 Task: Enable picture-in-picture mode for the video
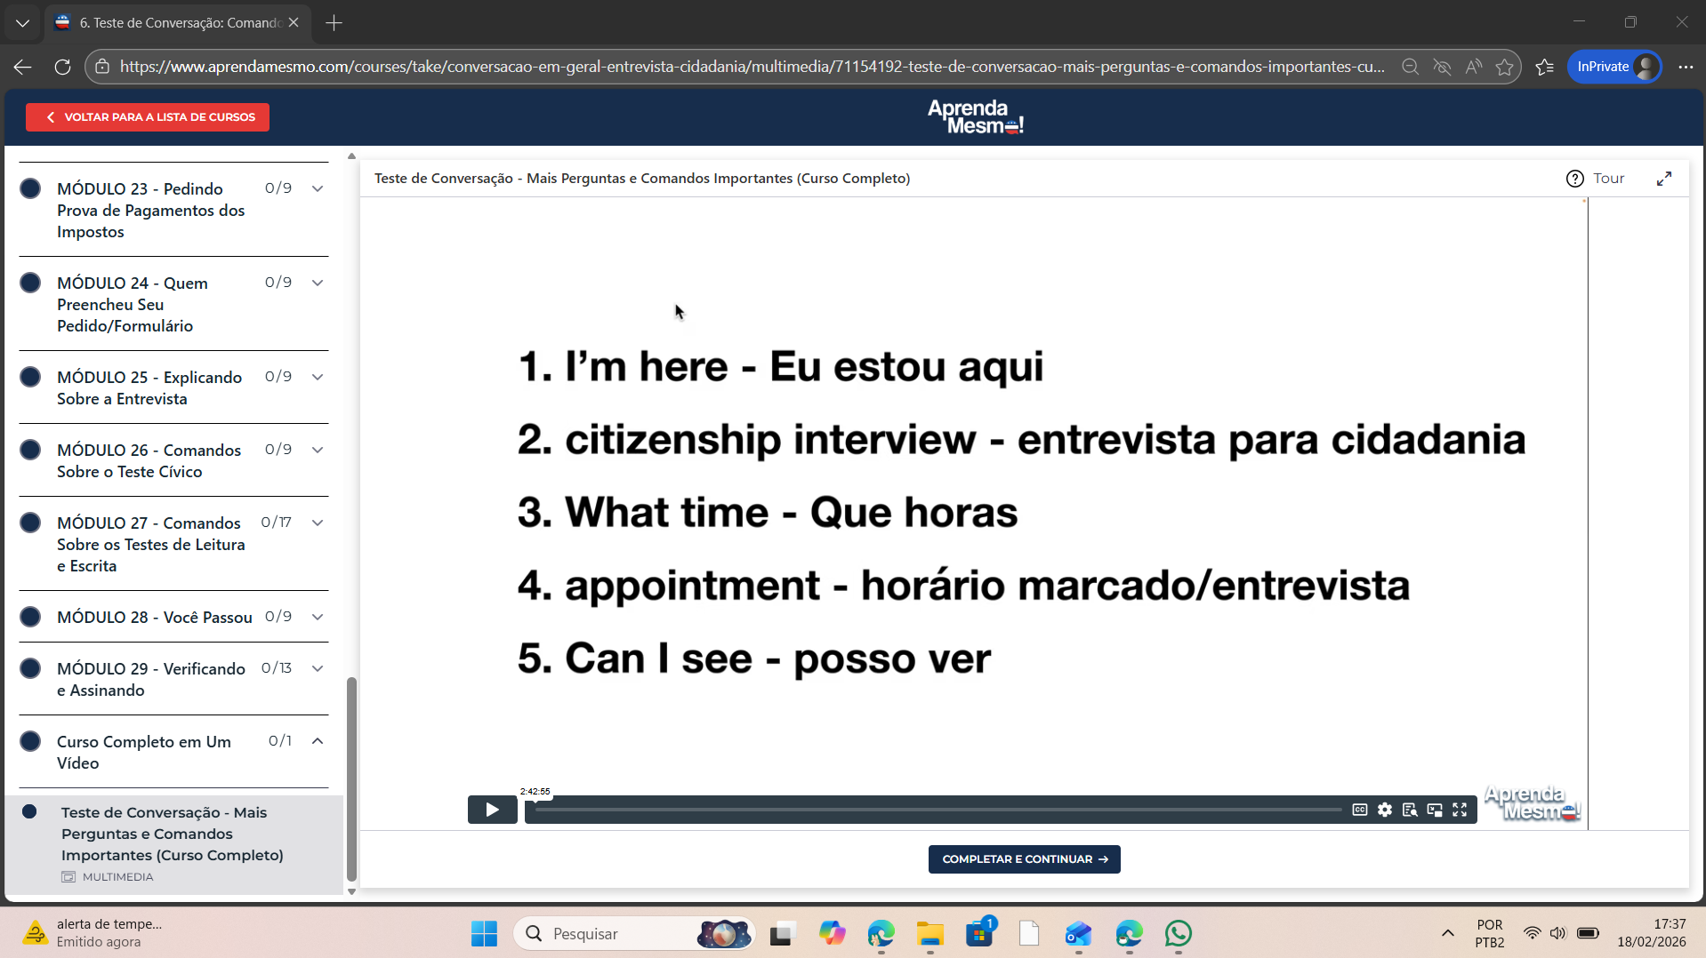1434,810
